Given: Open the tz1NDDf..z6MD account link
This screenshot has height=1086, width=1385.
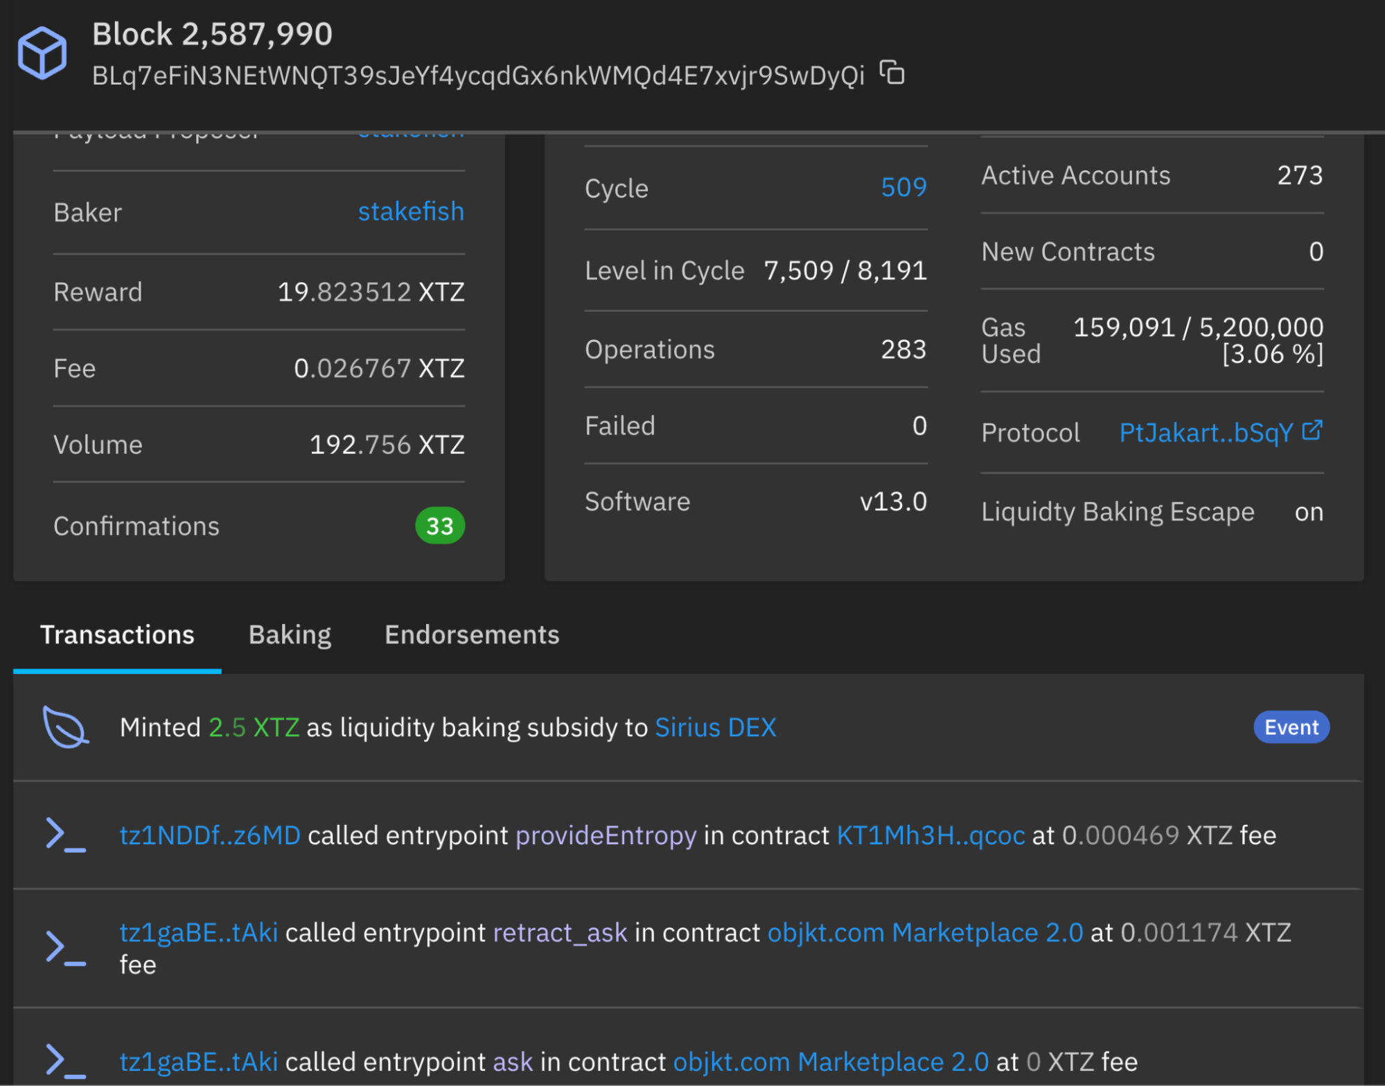Looking at the screenshot, I should tap(210, 835).
